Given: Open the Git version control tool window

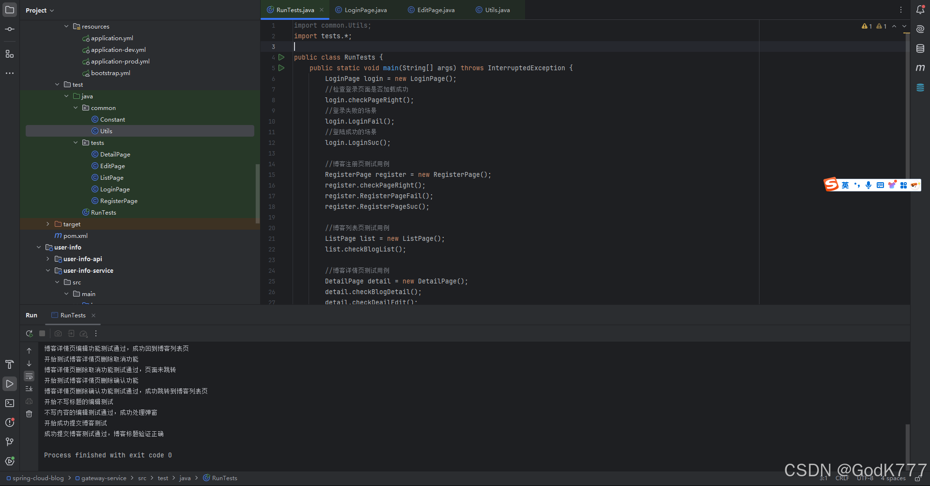Looking at the screenshot, I should tap(10, 442).
